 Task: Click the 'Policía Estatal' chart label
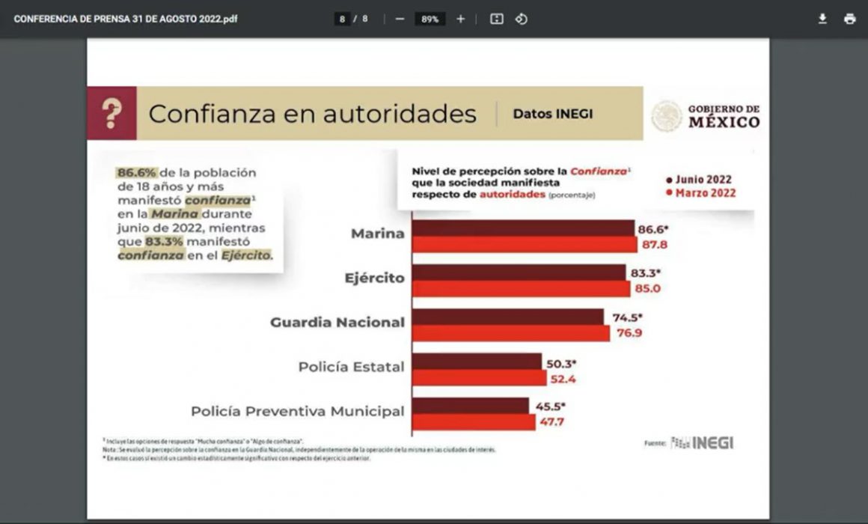tap(351, 367)
